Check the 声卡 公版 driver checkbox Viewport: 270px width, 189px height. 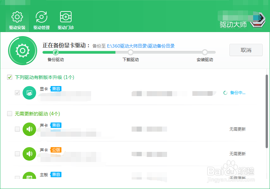point(18,154)
